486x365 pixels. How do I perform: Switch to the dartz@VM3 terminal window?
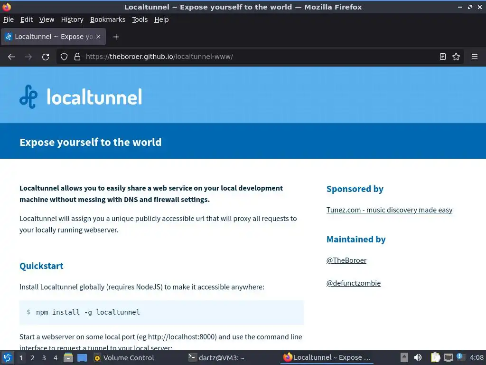click(216, 358)
